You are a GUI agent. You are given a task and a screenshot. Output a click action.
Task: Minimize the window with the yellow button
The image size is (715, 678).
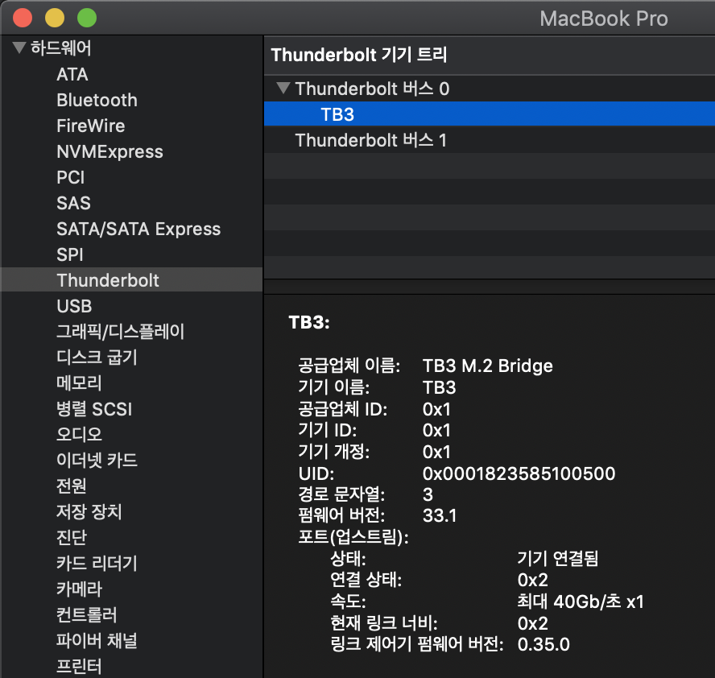coord(55,18)
